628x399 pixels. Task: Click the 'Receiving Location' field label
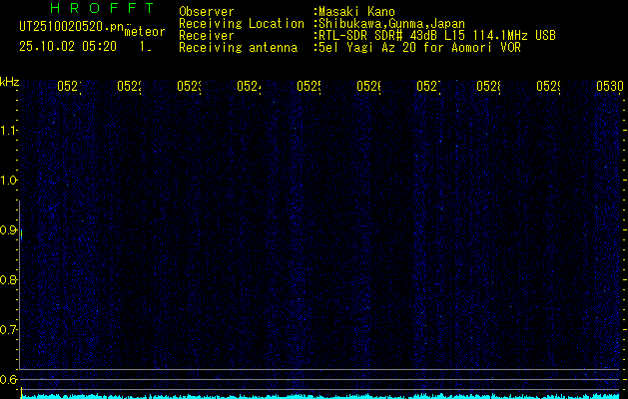[x=242, y=24]
